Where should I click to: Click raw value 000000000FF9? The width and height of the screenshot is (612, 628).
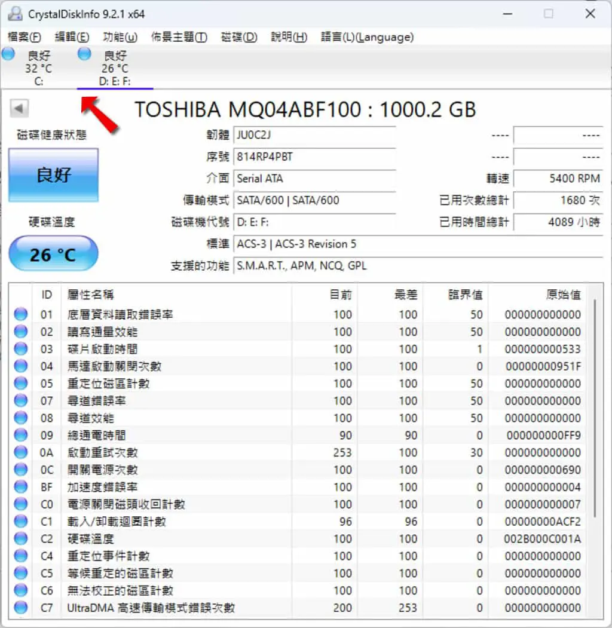543,435
